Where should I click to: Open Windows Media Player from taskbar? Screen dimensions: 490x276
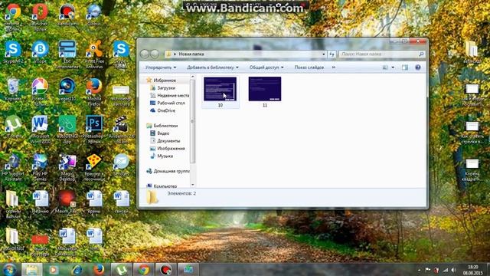(x=54, y=269)
